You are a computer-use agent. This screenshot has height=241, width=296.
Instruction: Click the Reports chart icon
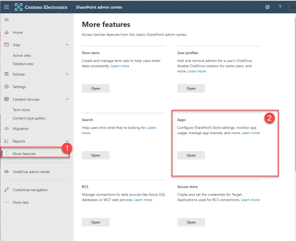click(x=7, y=141)
